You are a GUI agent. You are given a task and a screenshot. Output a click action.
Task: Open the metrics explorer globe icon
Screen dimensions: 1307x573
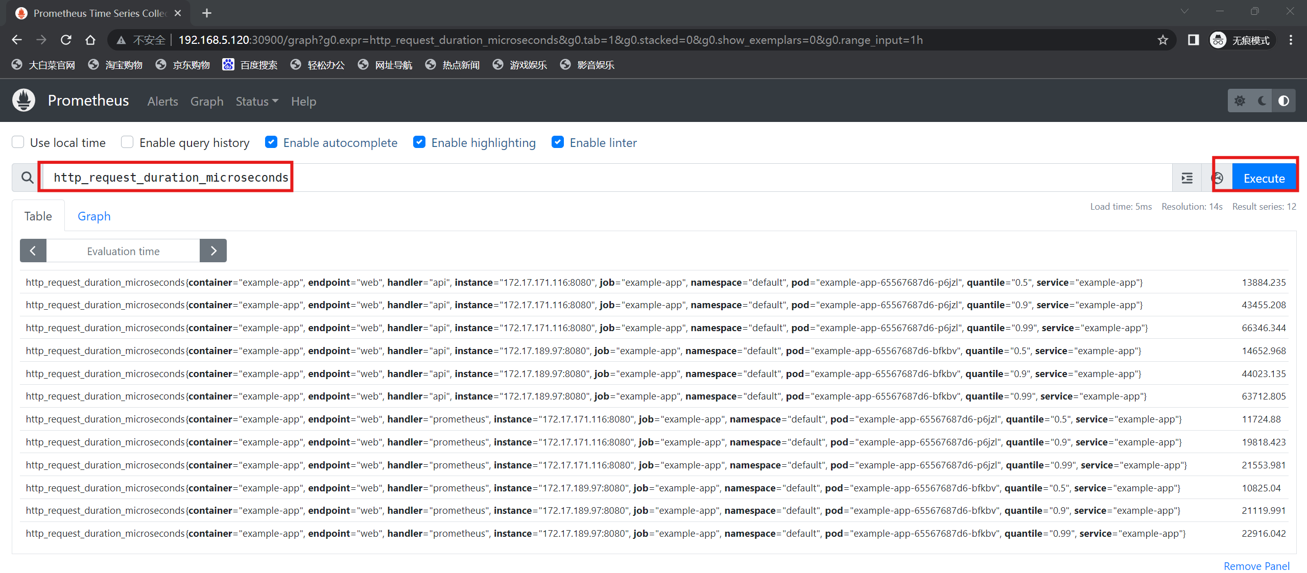coord(1218,178)
